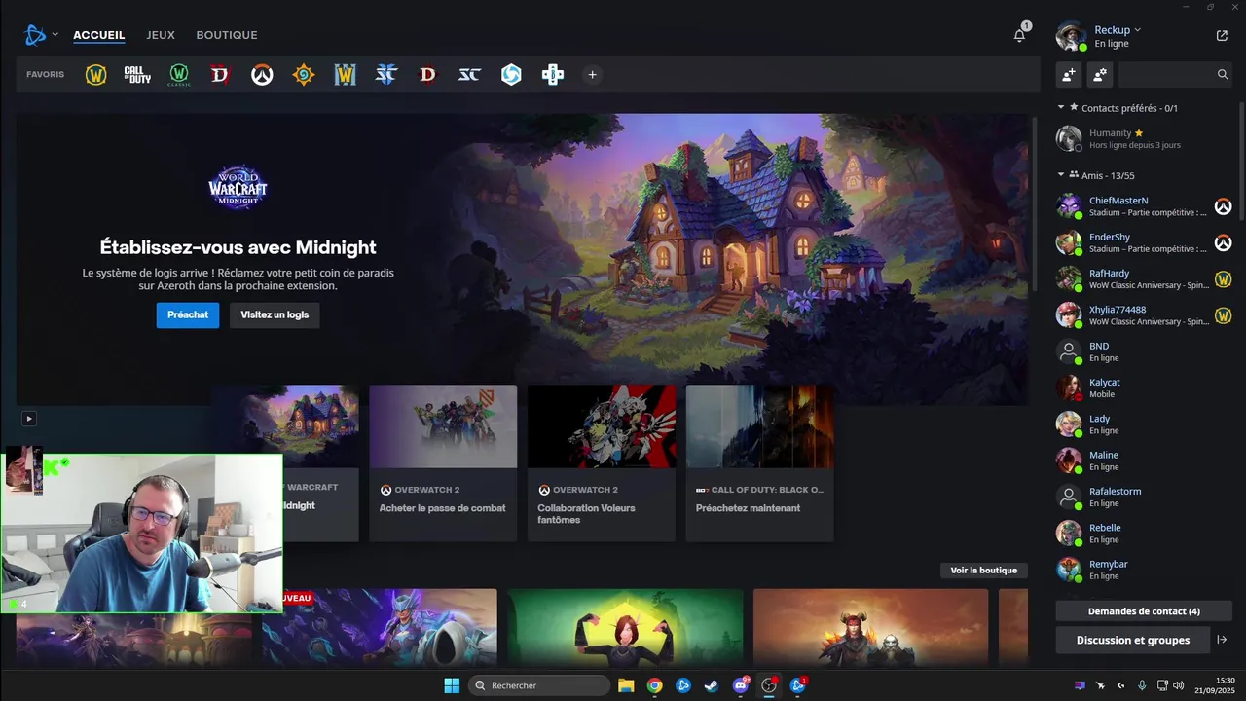
Task: Open Hearthstone from the favorites bar
Action: 304,75
